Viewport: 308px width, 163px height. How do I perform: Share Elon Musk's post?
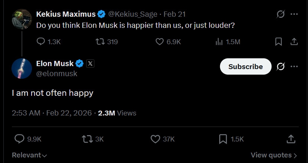[291, 139]
